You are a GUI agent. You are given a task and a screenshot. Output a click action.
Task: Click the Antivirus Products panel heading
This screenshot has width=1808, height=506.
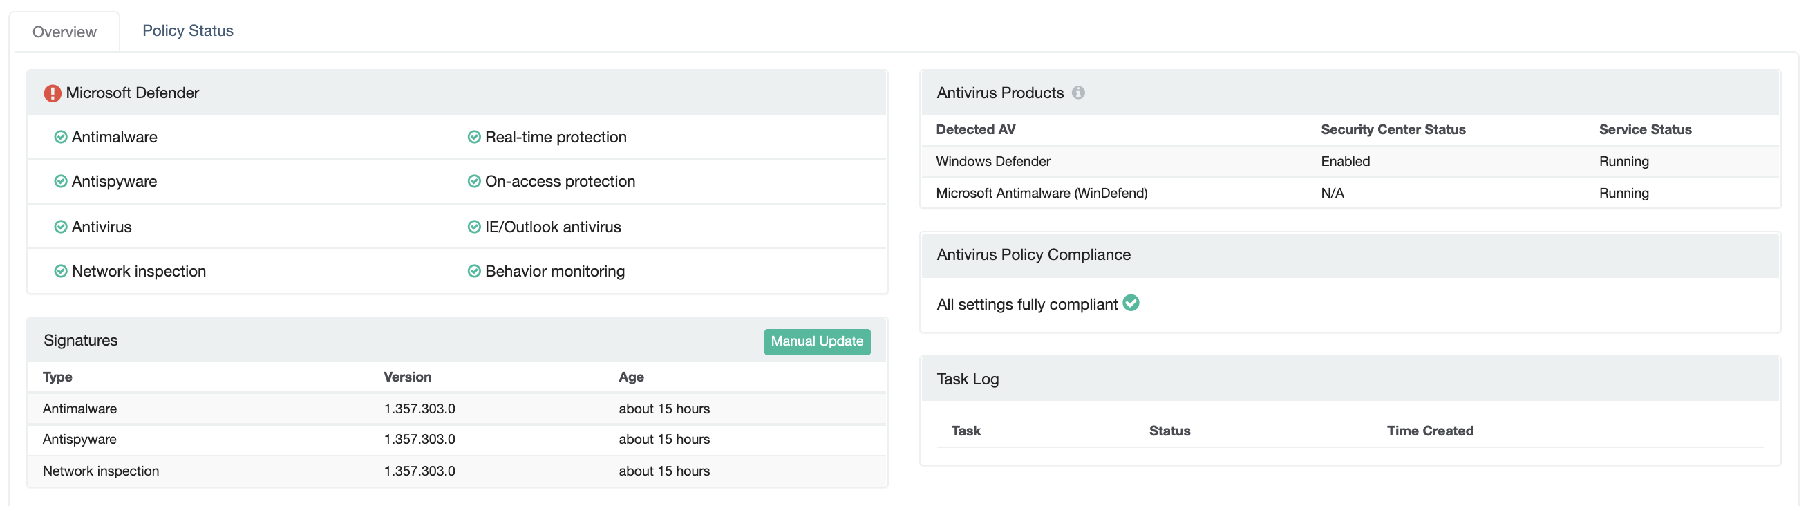coord(1000,93)
